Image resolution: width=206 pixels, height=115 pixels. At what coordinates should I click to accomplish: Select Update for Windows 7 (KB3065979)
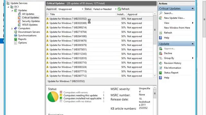pos(99,45)
